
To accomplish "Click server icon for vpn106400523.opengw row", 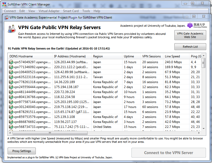I will [11, 72].
